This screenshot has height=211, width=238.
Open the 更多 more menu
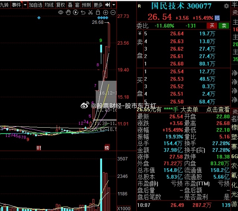[98, 5]
